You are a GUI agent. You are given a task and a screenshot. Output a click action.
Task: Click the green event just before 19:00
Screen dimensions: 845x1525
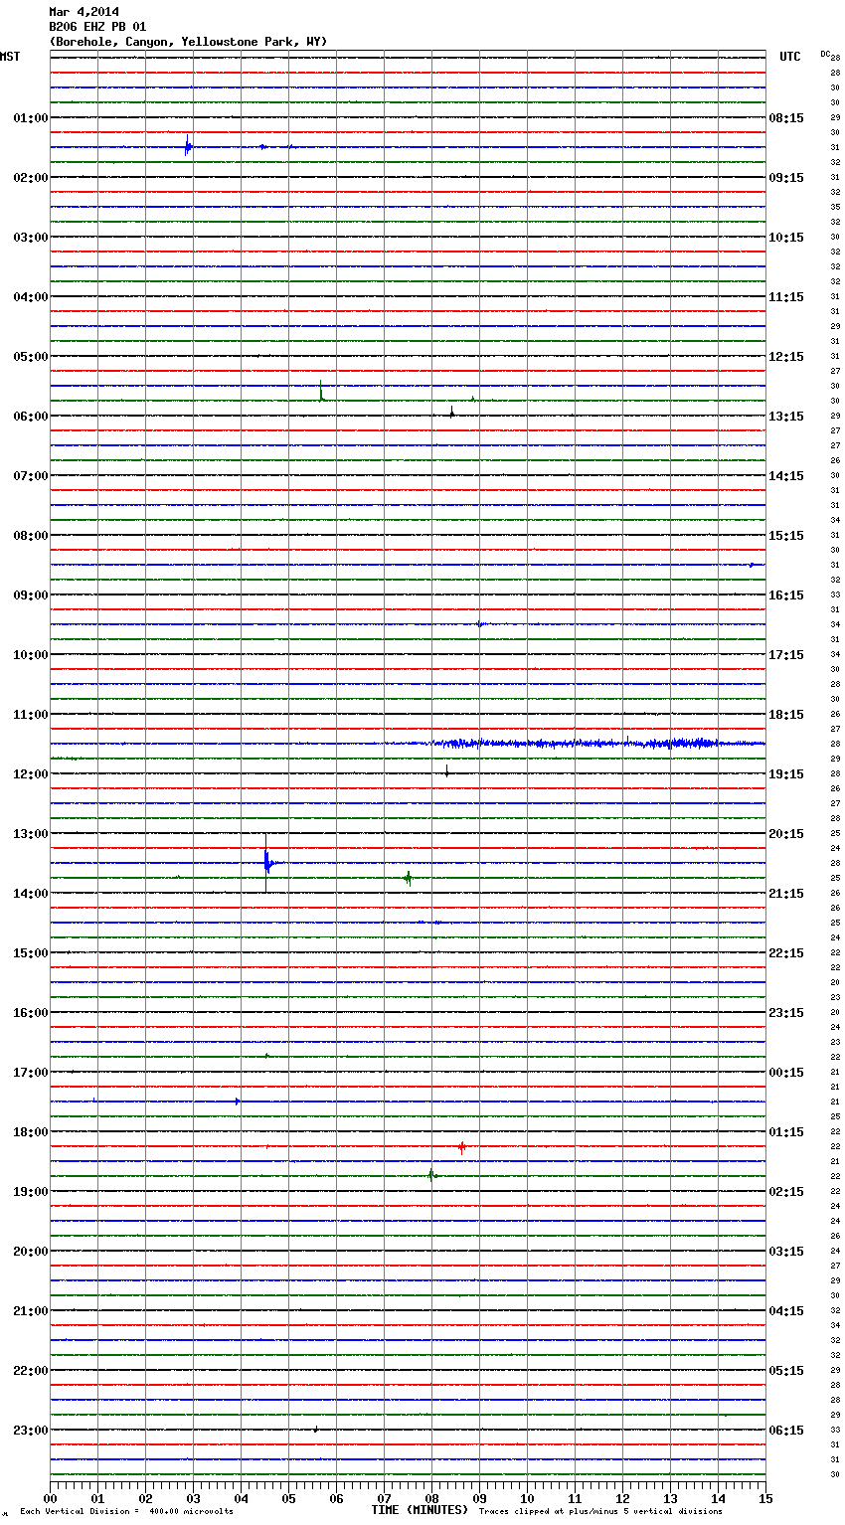[431, 1175]
